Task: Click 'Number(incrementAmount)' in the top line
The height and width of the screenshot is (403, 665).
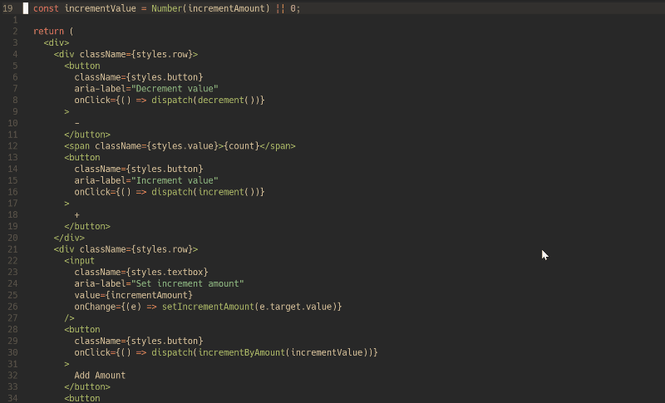Action: 210,8
